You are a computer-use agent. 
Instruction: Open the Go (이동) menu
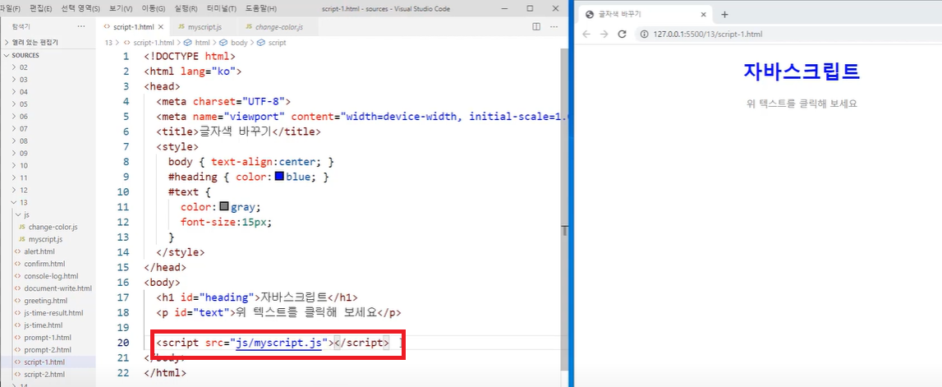[154, 9]
